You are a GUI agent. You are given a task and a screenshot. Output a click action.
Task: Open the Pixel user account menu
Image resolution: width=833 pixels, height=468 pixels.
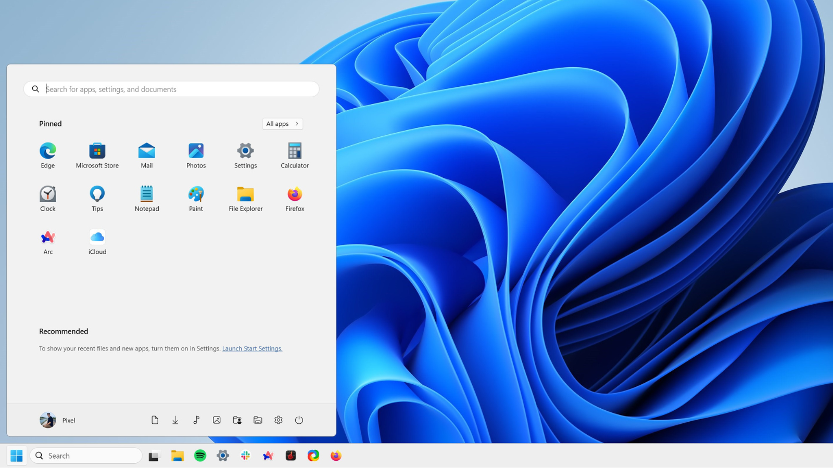pos(58,420)
